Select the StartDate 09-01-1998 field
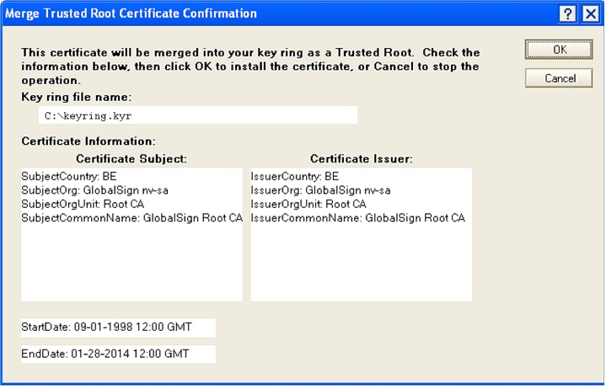Screen dimensions: 606x389 click(x=118, y=328)
